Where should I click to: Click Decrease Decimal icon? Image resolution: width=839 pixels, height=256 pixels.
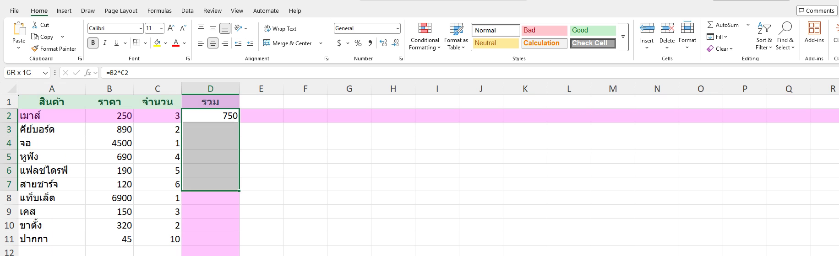396,43
